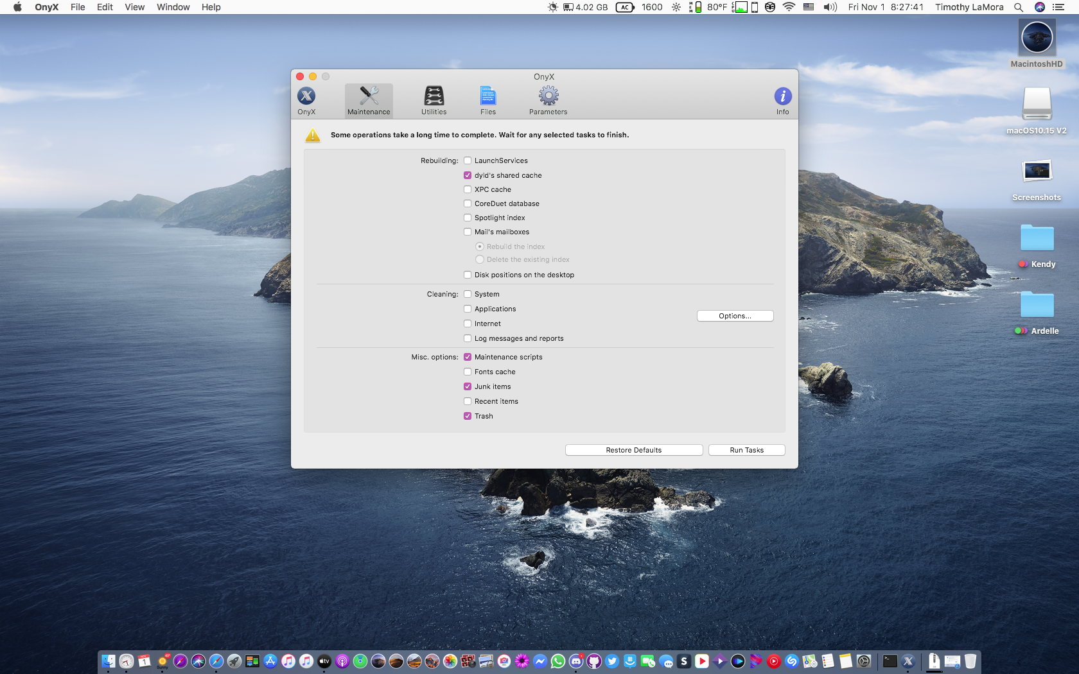The height and width of the screenshot is (674, 1079).
Task: Open Spotlight search in the menu bar
Action: tap(1018, 7)
